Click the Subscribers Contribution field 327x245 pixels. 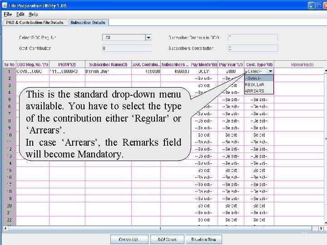coord(253,49)
